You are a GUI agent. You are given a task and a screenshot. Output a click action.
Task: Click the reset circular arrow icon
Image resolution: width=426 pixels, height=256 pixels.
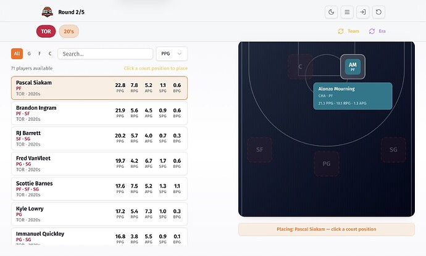click(x=378, y=12)
